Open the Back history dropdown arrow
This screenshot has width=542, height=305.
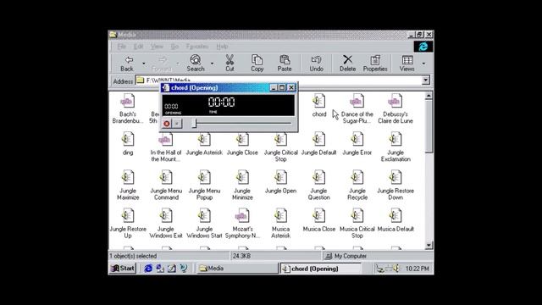144,64
